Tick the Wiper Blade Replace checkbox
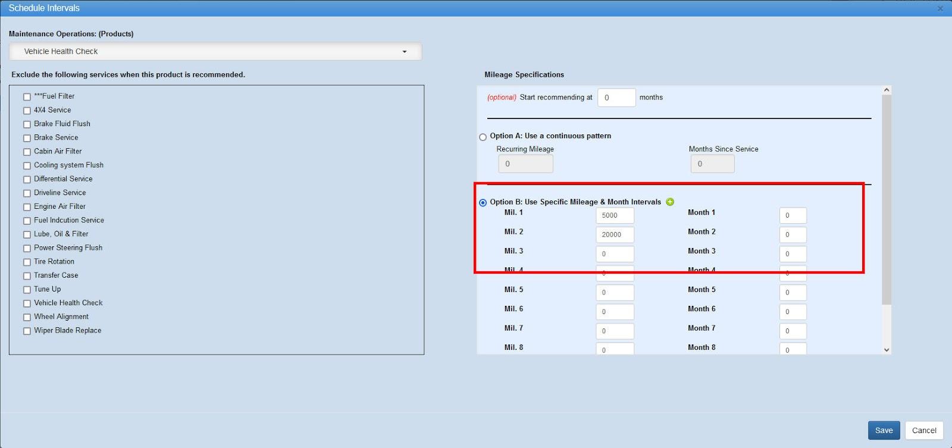Image resolution: width=952 pixels, height=448 pixels. tap(27, 331)
